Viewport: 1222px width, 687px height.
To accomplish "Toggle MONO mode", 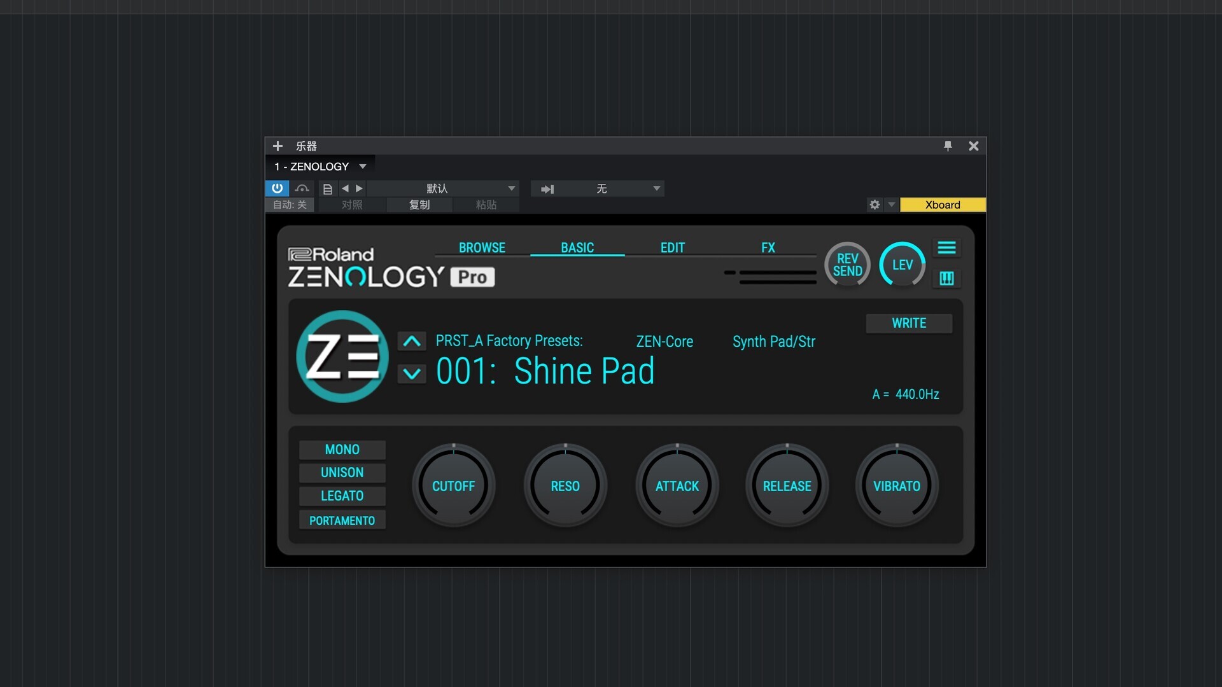I will [342, 450].
